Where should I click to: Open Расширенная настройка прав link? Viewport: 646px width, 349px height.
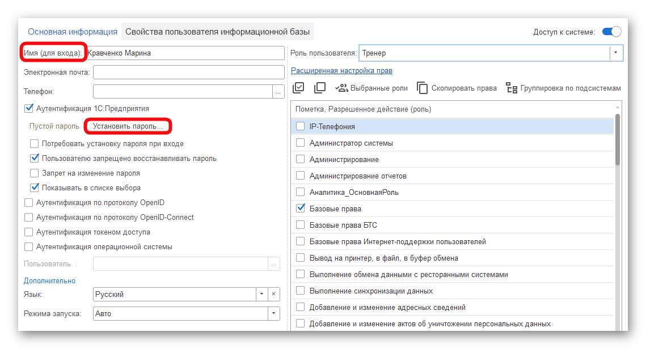point(341,71)
